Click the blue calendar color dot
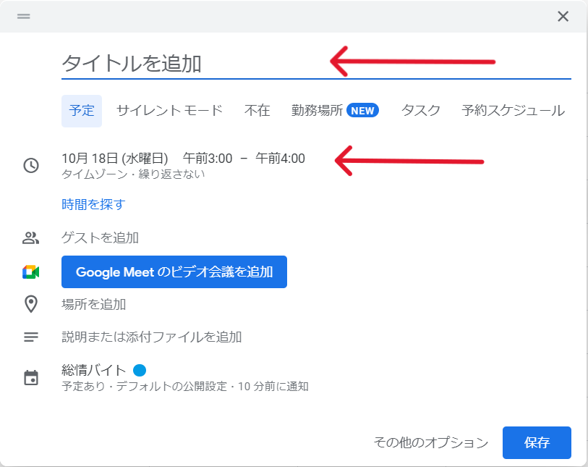Viewport: 588px width, 467px height. tap(140, 370)
